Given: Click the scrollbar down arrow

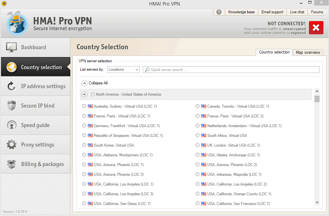Looking at the screenshot, I should [317, 202].
